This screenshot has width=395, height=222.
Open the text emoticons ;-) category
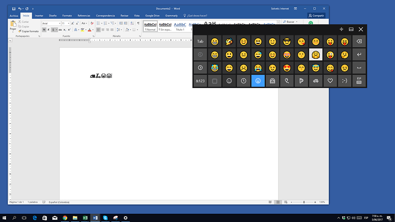[344, 81]
